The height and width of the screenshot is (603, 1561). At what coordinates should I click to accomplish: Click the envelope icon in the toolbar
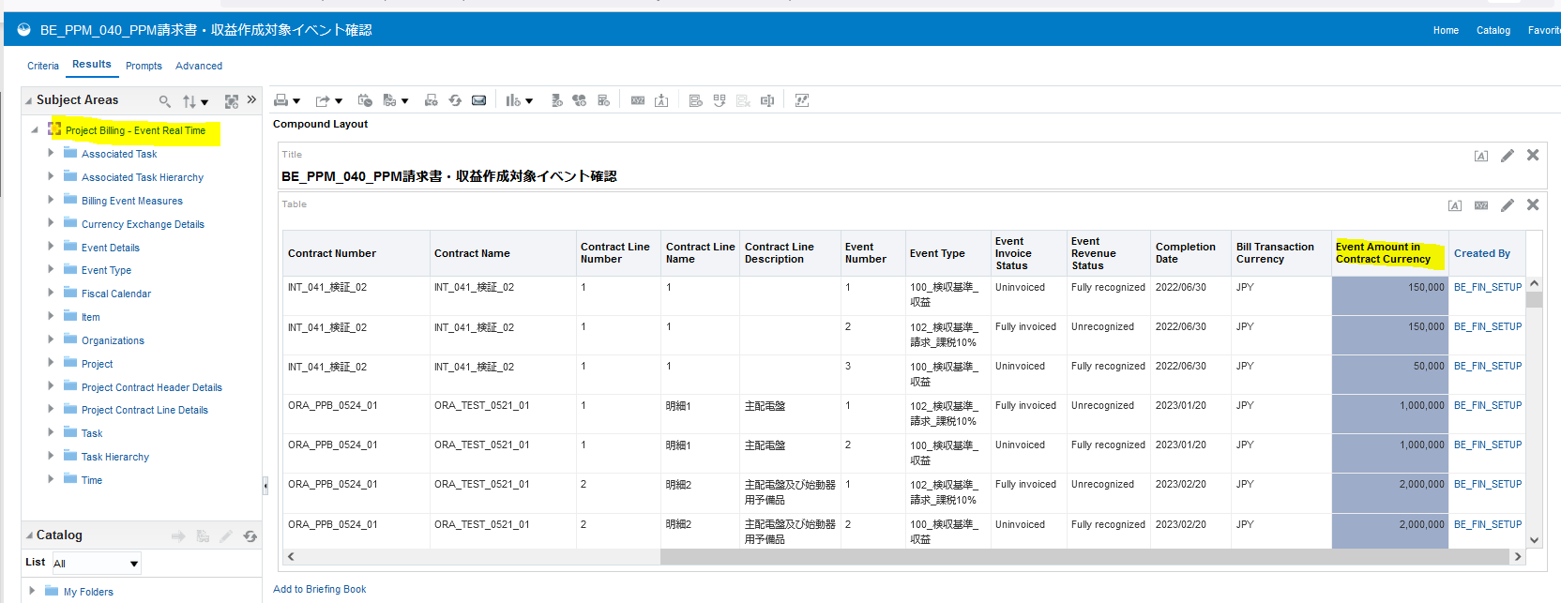(478, 100)
